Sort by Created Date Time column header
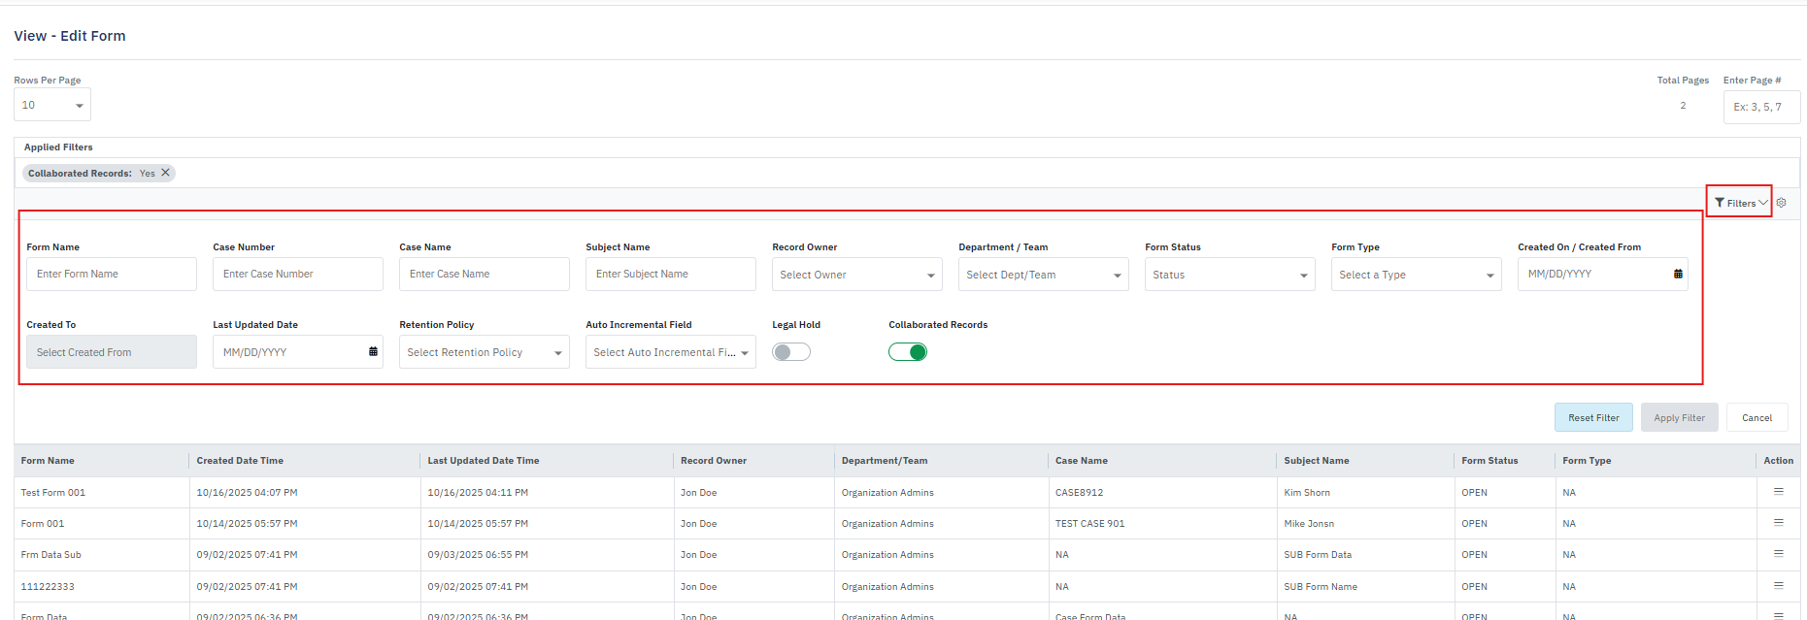This screenshot has height=620, width=1807. click(x=240, y=461)
